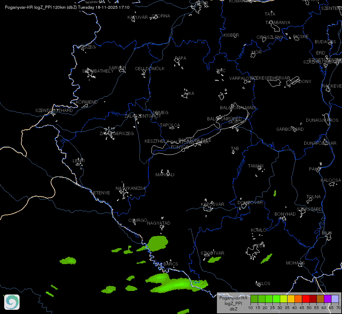
Task: Click the BONYHÁD city label
Action: 285,214
